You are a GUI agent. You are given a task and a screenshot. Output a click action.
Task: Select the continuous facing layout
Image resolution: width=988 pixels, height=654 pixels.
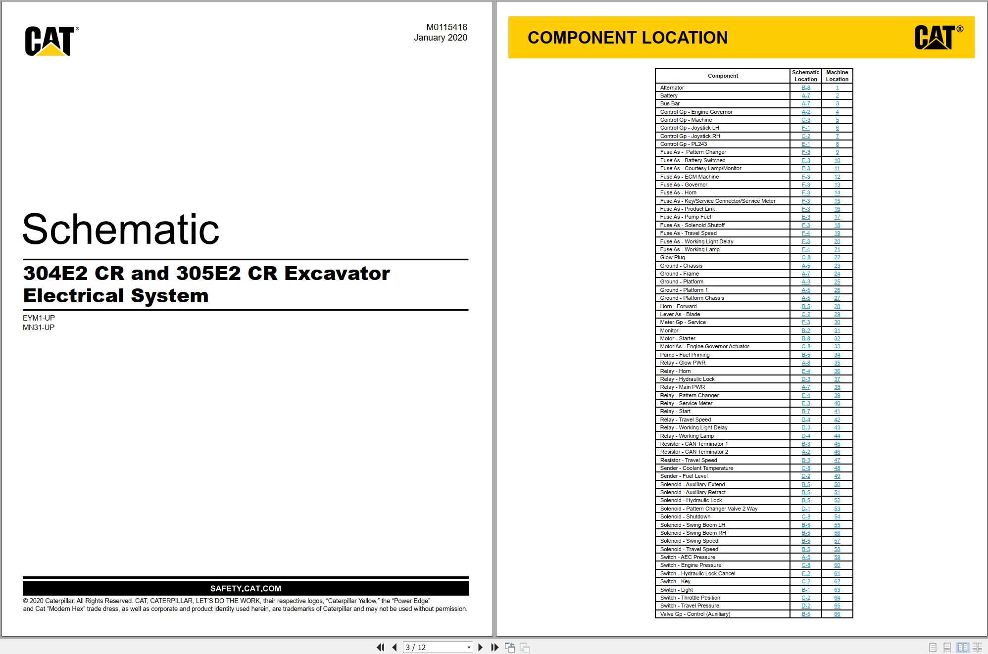pos(978,647)
